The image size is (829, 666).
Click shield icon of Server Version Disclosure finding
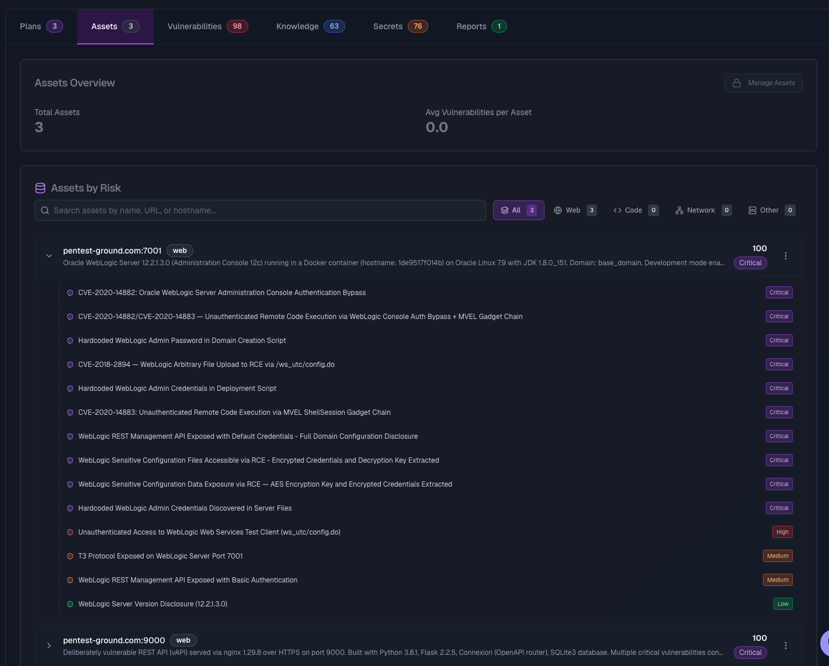(x=70, y=604)
